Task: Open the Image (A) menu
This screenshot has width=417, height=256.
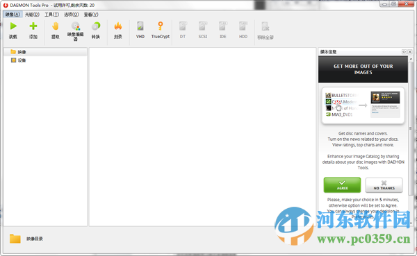Action: pyautogui.click(x=13, y=15)
